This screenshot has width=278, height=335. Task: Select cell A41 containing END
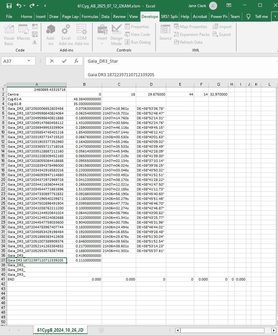[36, 279]
